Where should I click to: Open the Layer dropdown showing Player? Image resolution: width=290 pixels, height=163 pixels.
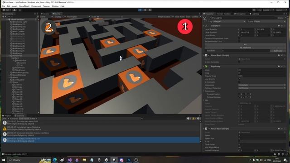[x=270, y=21]
